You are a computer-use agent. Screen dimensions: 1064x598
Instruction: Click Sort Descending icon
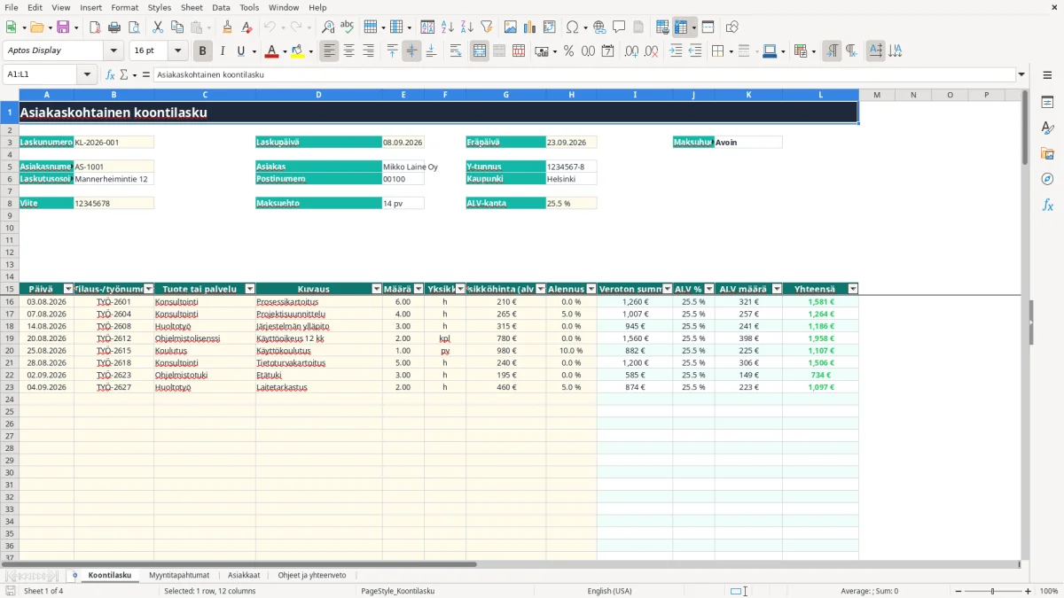(466, 27)
